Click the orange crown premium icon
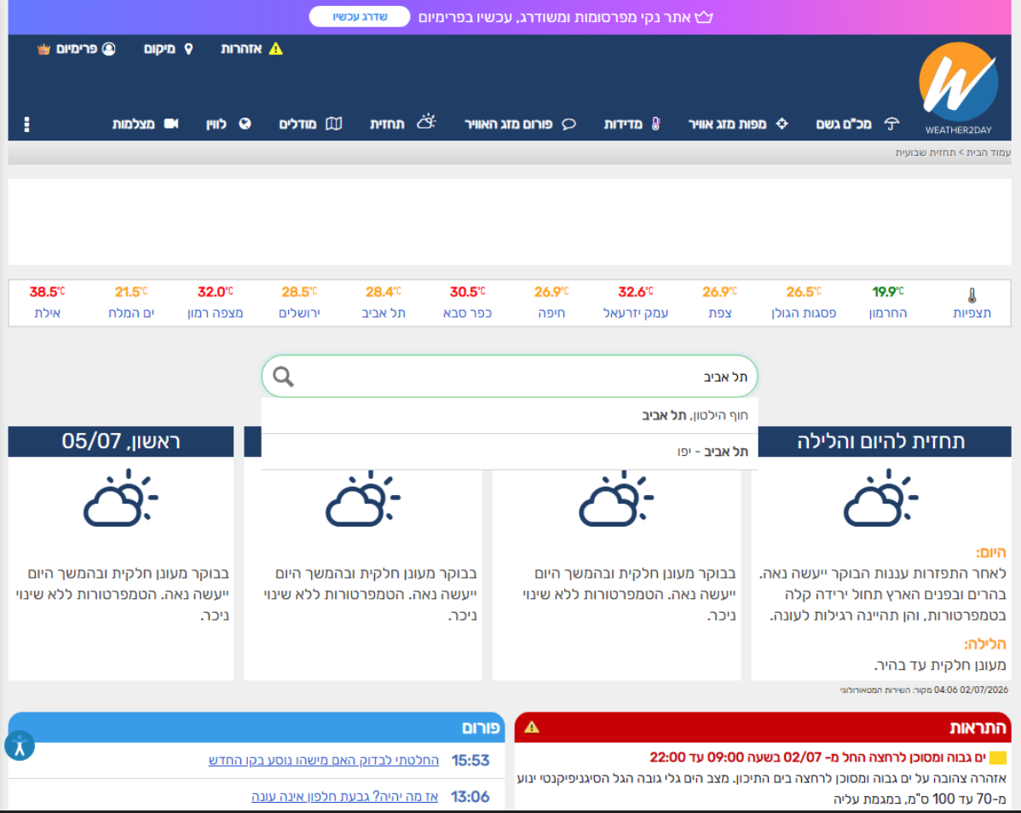The width and height of the screenshot is (1021, 813). pyautogui.click(x=43, y=49)
